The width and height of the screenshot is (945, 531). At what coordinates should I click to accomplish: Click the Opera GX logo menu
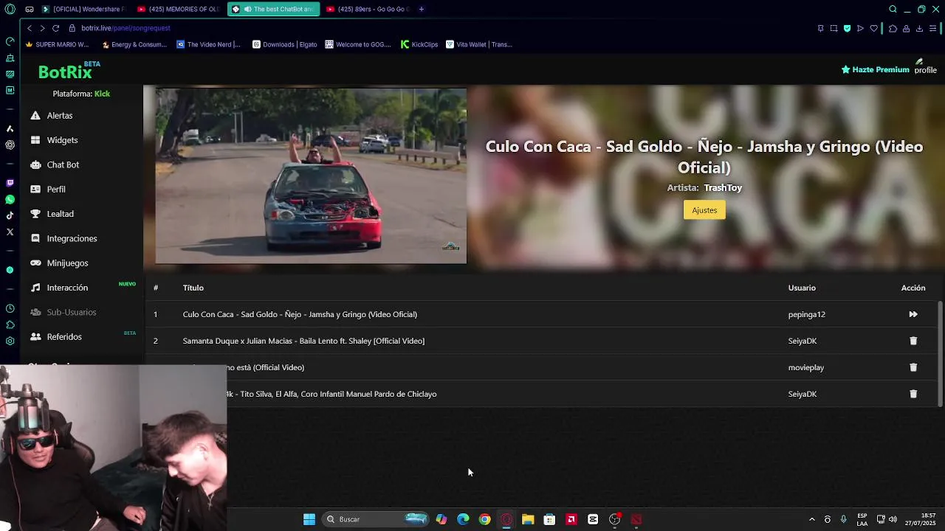coord(10,9)
